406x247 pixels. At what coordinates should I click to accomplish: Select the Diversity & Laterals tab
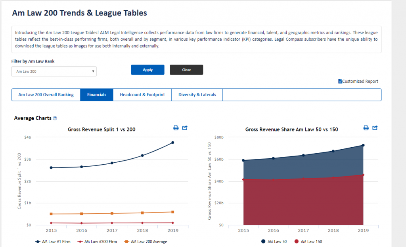tap(197, 95)
